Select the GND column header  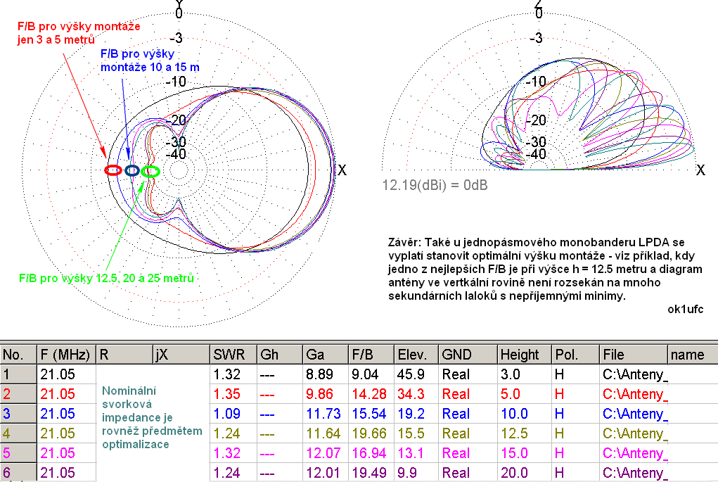457,355
